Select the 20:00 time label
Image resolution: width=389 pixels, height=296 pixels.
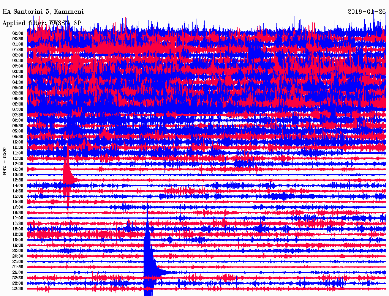[x=18, y=250]
